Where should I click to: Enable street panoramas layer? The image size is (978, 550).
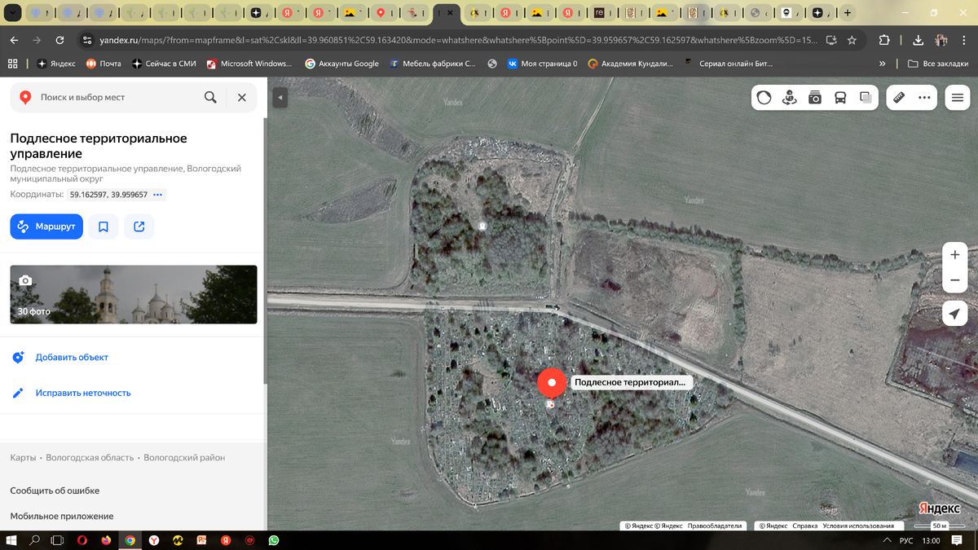(x=789, y=98)
